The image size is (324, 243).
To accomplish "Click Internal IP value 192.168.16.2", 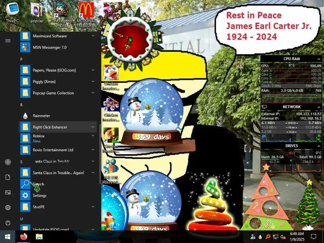I will click(x=311, y=118).
